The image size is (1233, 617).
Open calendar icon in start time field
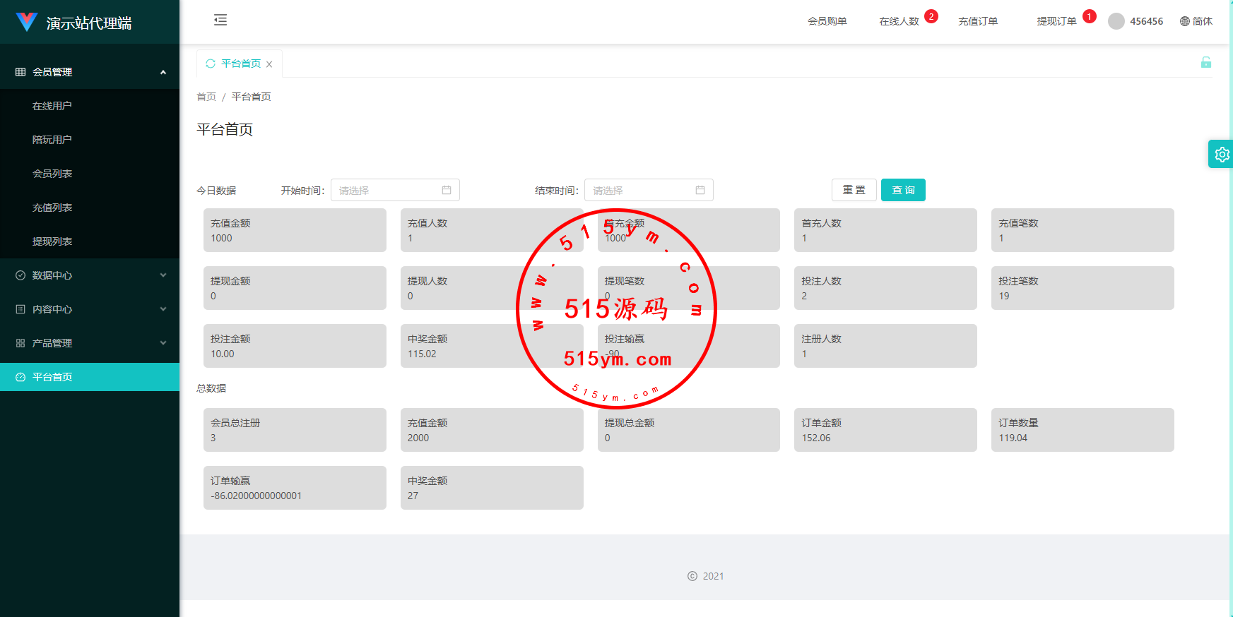[x=447, y=190]
